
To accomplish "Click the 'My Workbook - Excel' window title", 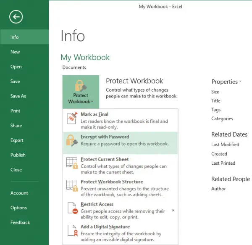I will (x=160, y=7).
